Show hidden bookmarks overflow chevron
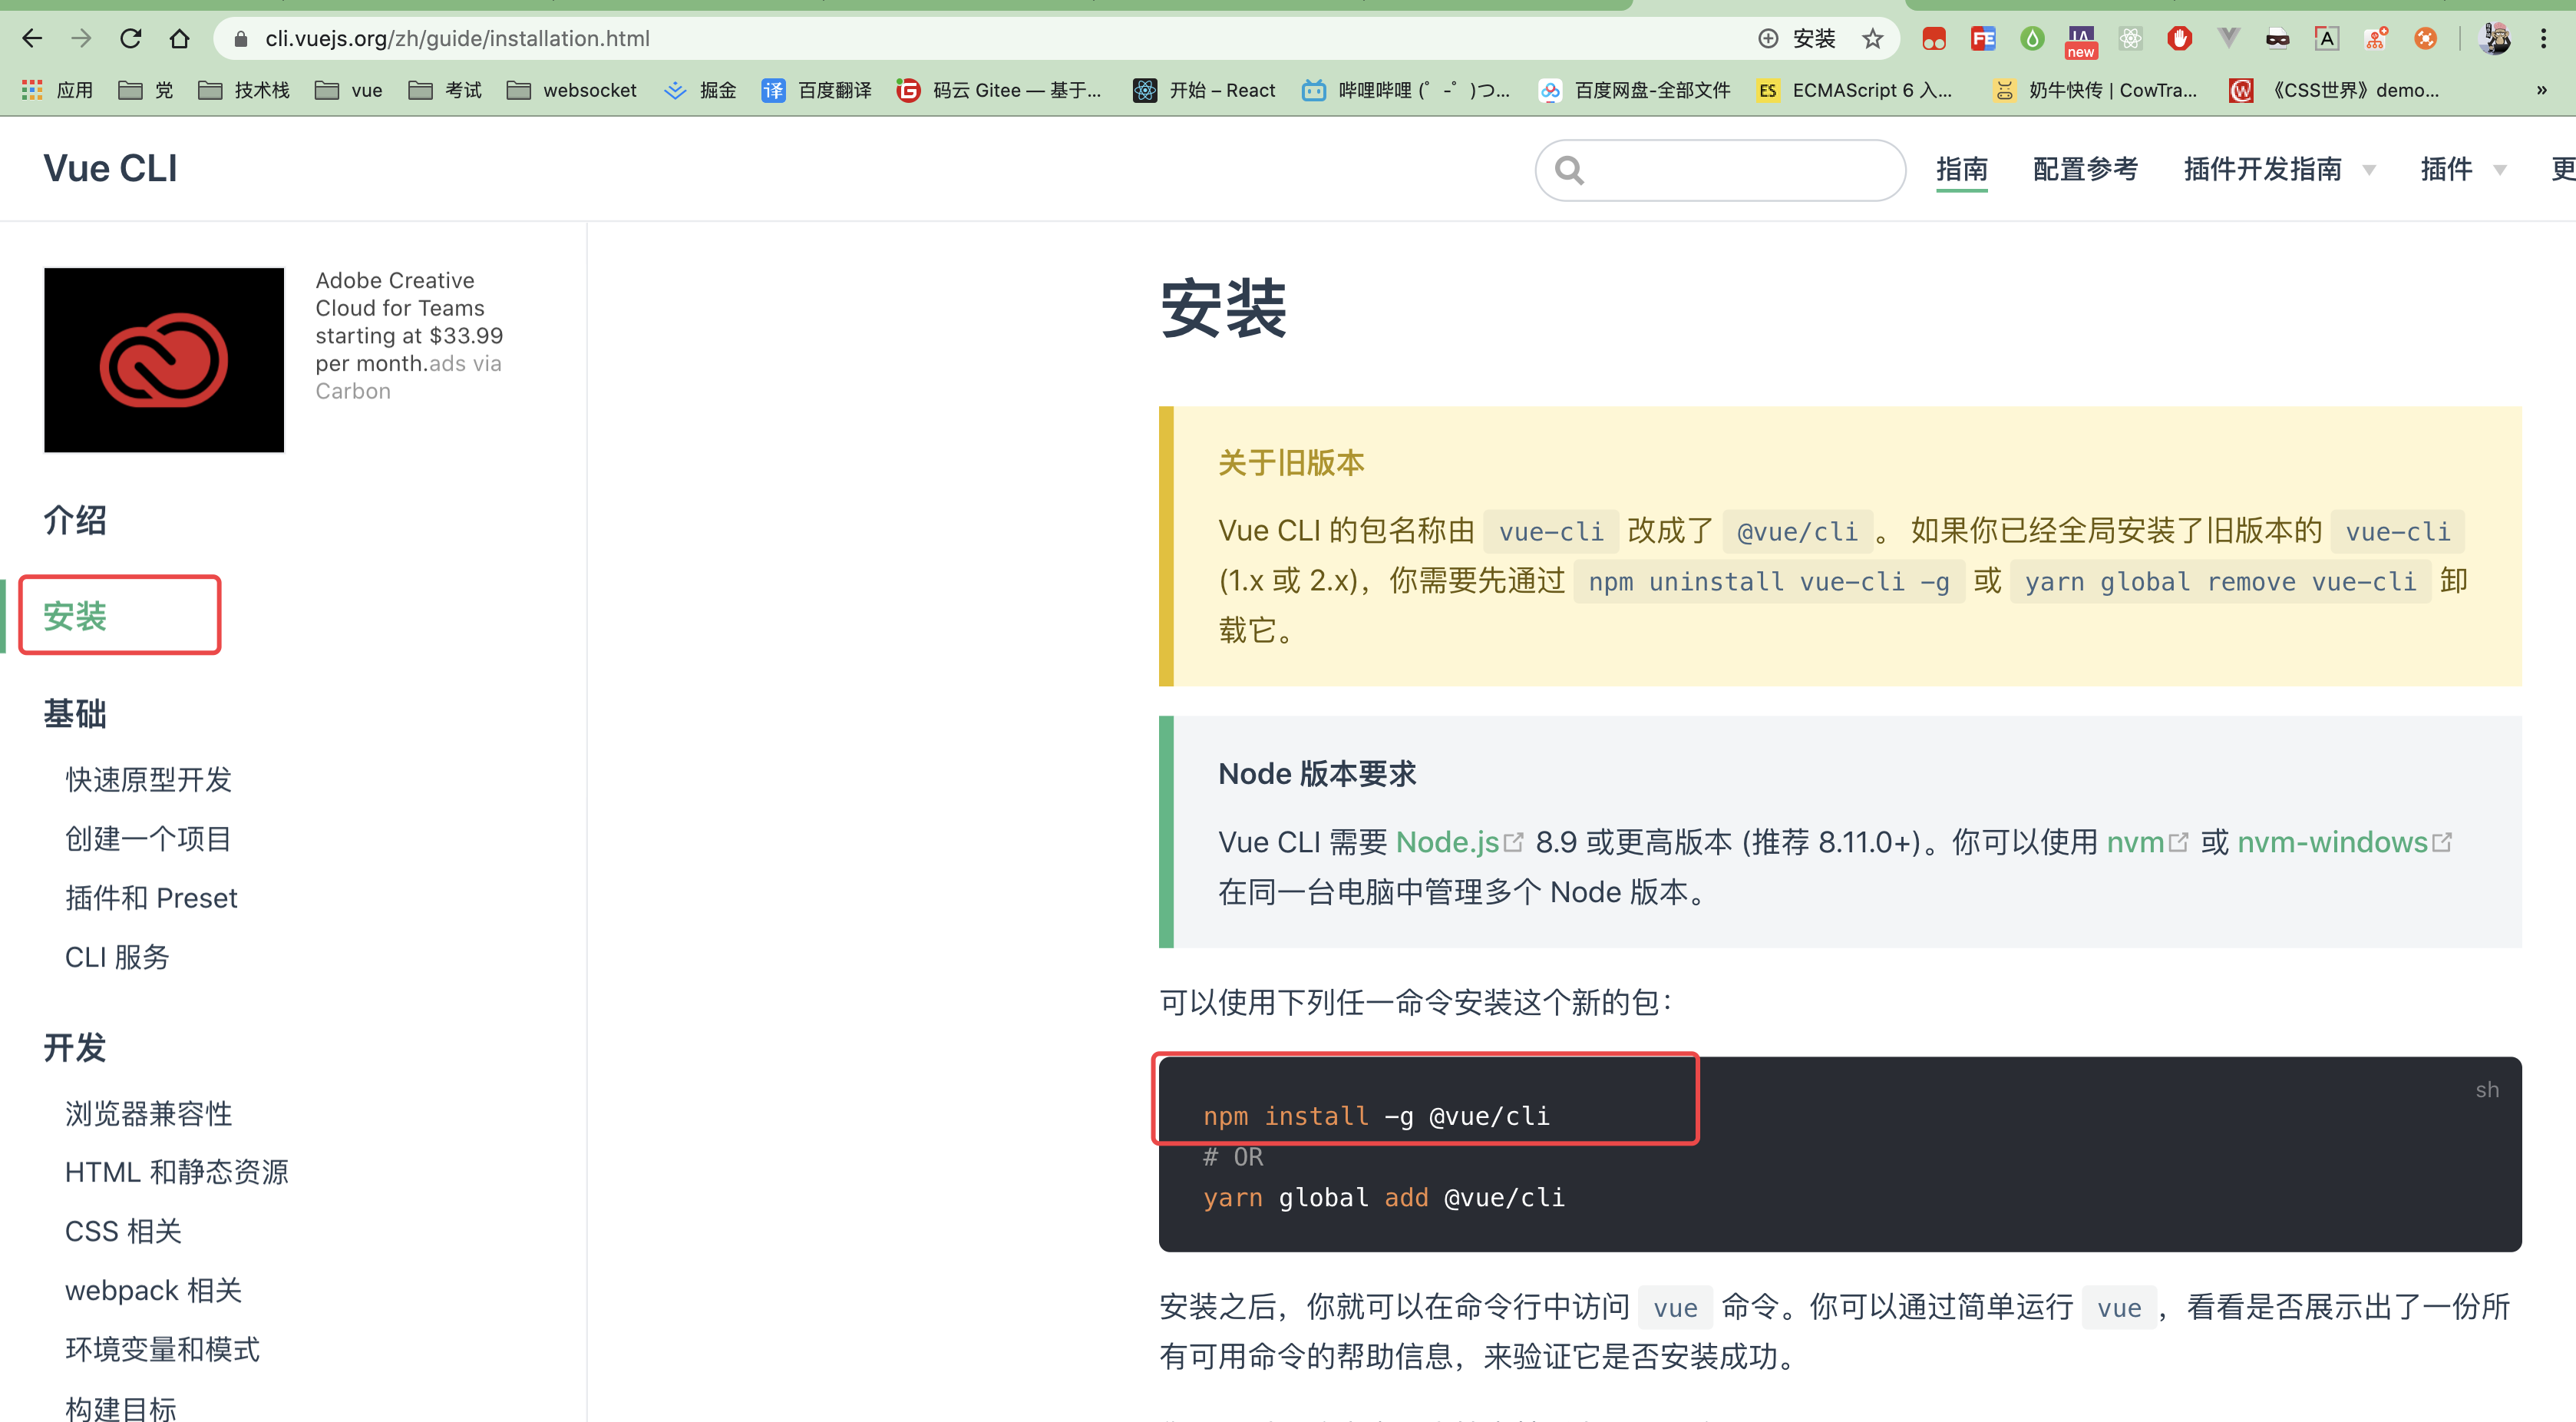 click(2541, 90)
